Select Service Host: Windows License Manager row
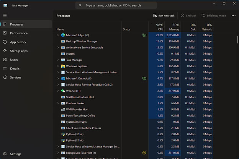Image resolution: width=239 pixels, height=159 pixels. coord(134,147)
